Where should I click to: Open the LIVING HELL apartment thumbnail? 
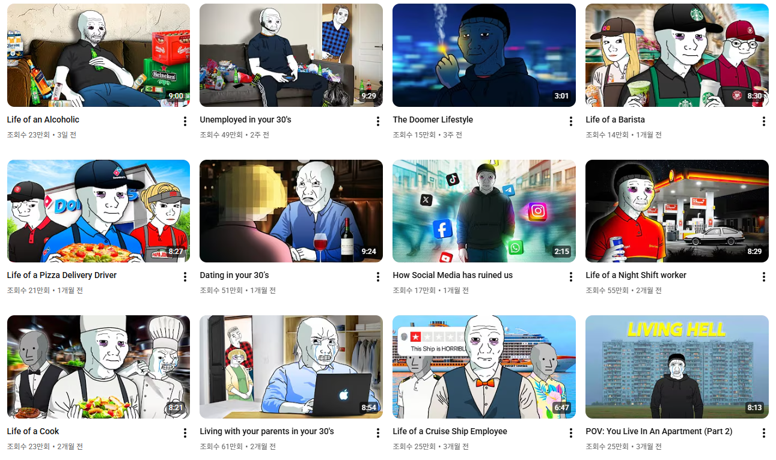pos(677,367)
